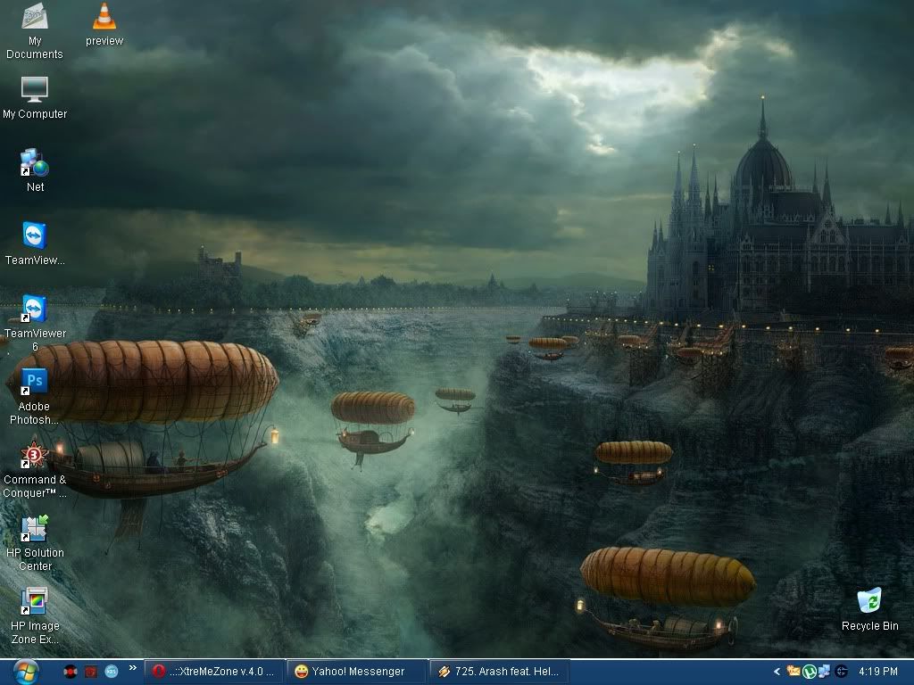This screenshot has width=914, height=685.
Task: Switch to Yahoo! Messenger taskbar button
Action: 355,672
